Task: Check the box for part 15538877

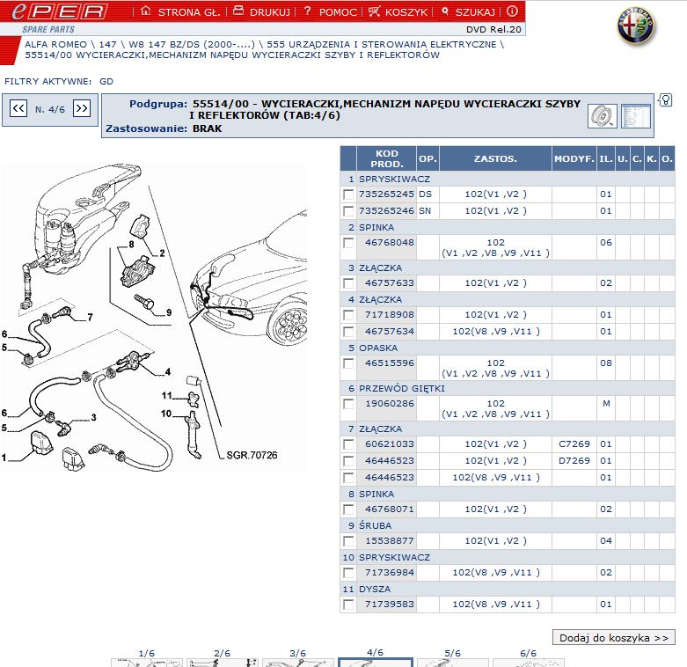Action: click(348, 541)
